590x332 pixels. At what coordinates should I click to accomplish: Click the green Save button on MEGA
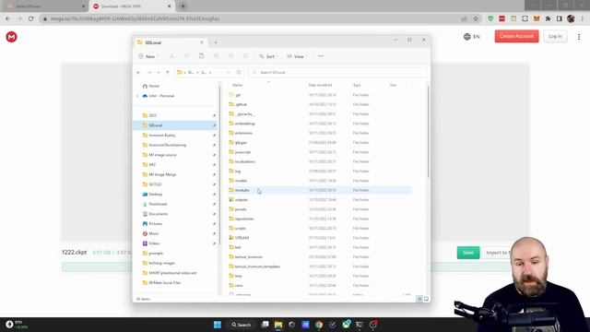point(468,253)
